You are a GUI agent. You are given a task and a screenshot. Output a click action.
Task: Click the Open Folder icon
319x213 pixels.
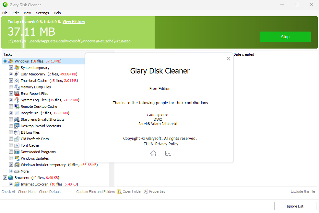pyautogui.click(x=119, y=192)
